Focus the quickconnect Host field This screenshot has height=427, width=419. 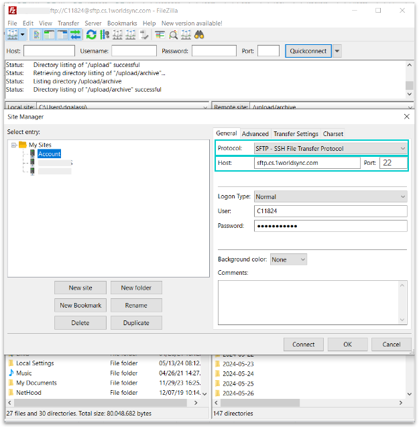pos(49,51)
